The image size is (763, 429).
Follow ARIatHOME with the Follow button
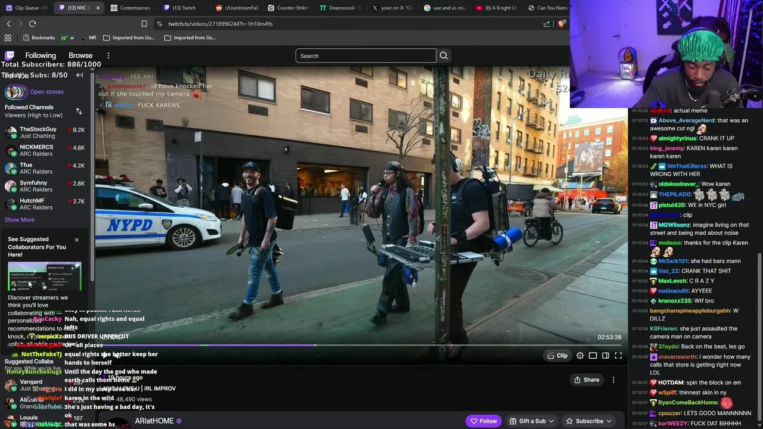point(483,421)
